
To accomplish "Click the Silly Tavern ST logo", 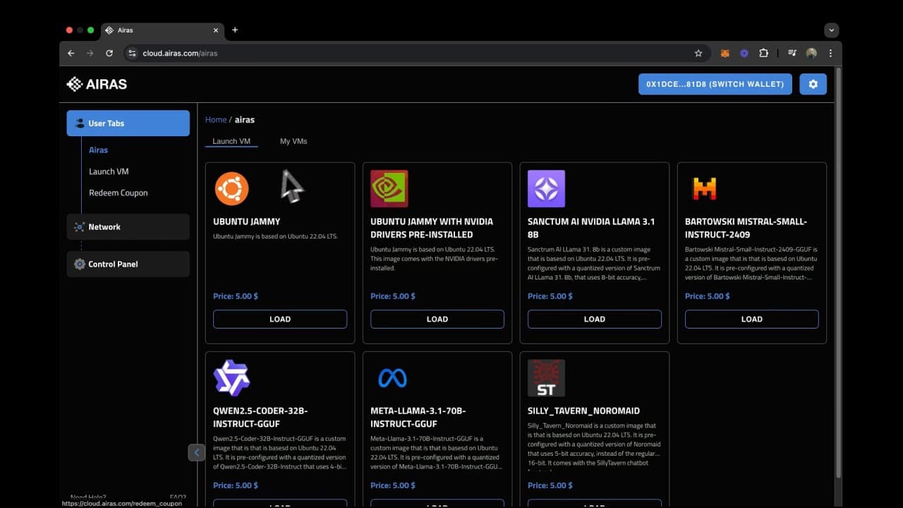I will [547, 377].
